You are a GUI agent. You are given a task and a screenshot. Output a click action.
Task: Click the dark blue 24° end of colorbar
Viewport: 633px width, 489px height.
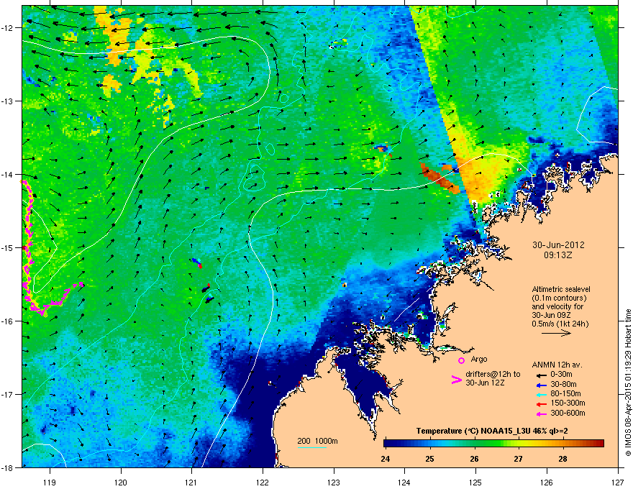(x=388, y=444)
